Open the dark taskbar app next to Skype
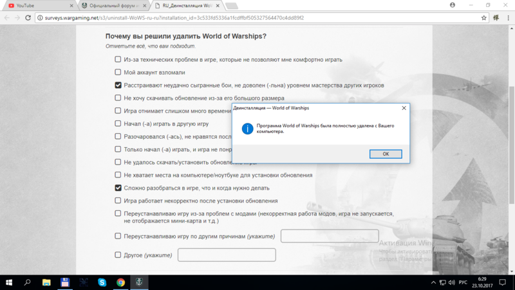The width and height of the screenshot is (515, 290). click(84, 282)
